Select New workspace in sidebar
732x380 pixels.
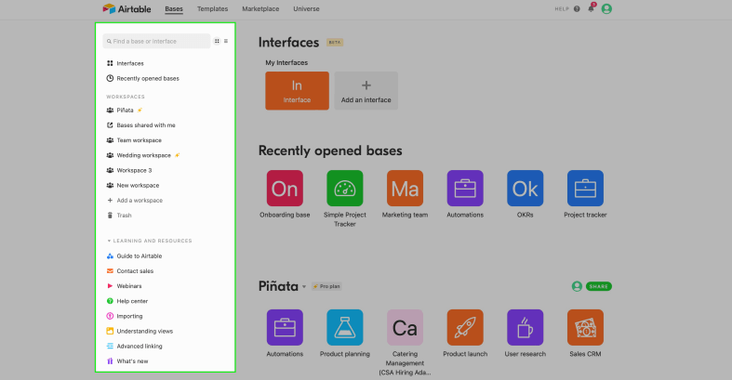(133, 185)
